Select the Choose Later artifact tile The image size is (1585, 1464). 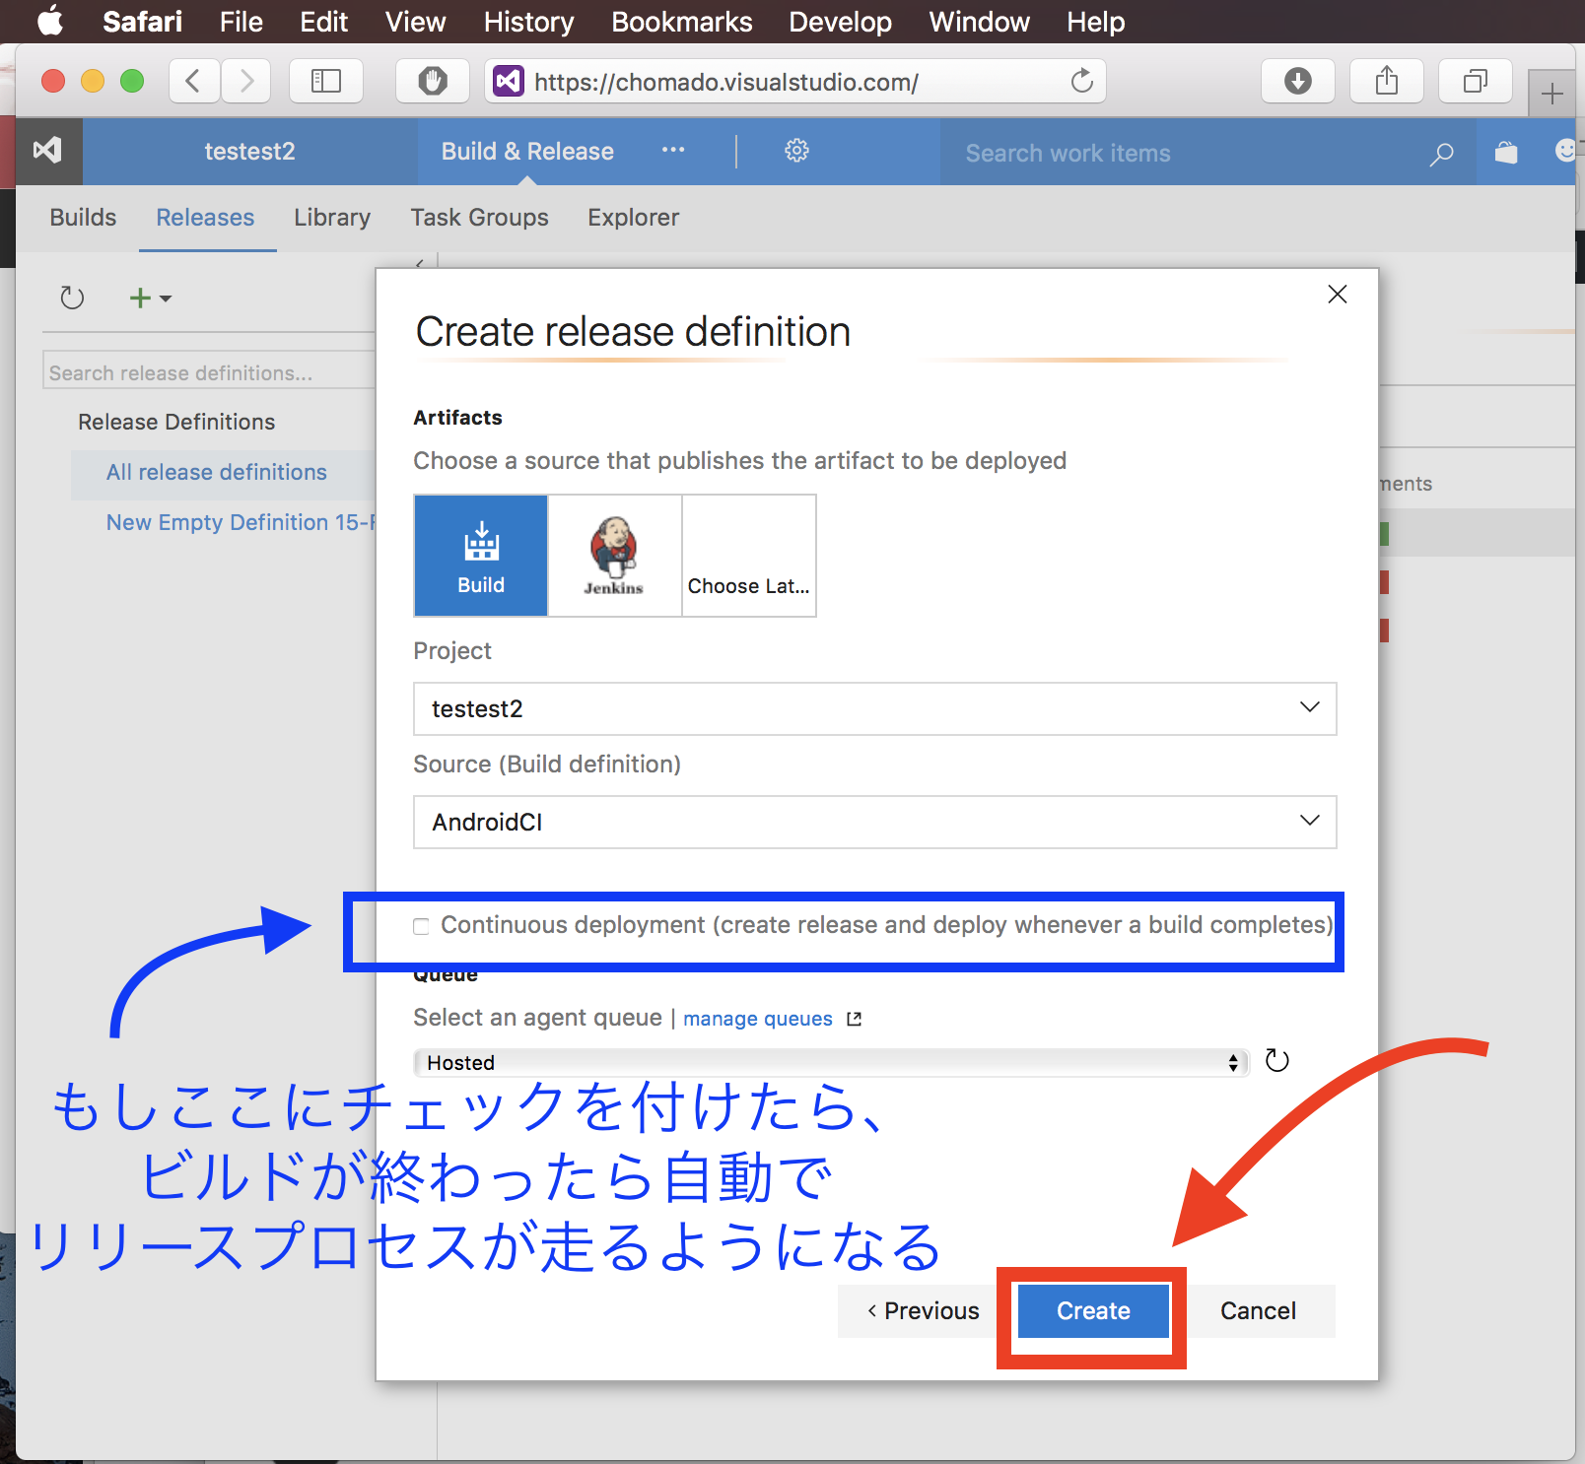click(749, 556)
